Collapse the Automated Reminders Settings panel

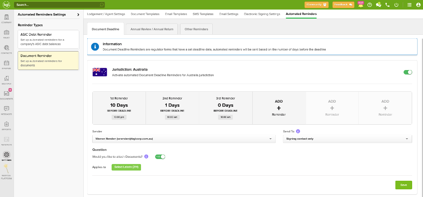pos(78,14)
